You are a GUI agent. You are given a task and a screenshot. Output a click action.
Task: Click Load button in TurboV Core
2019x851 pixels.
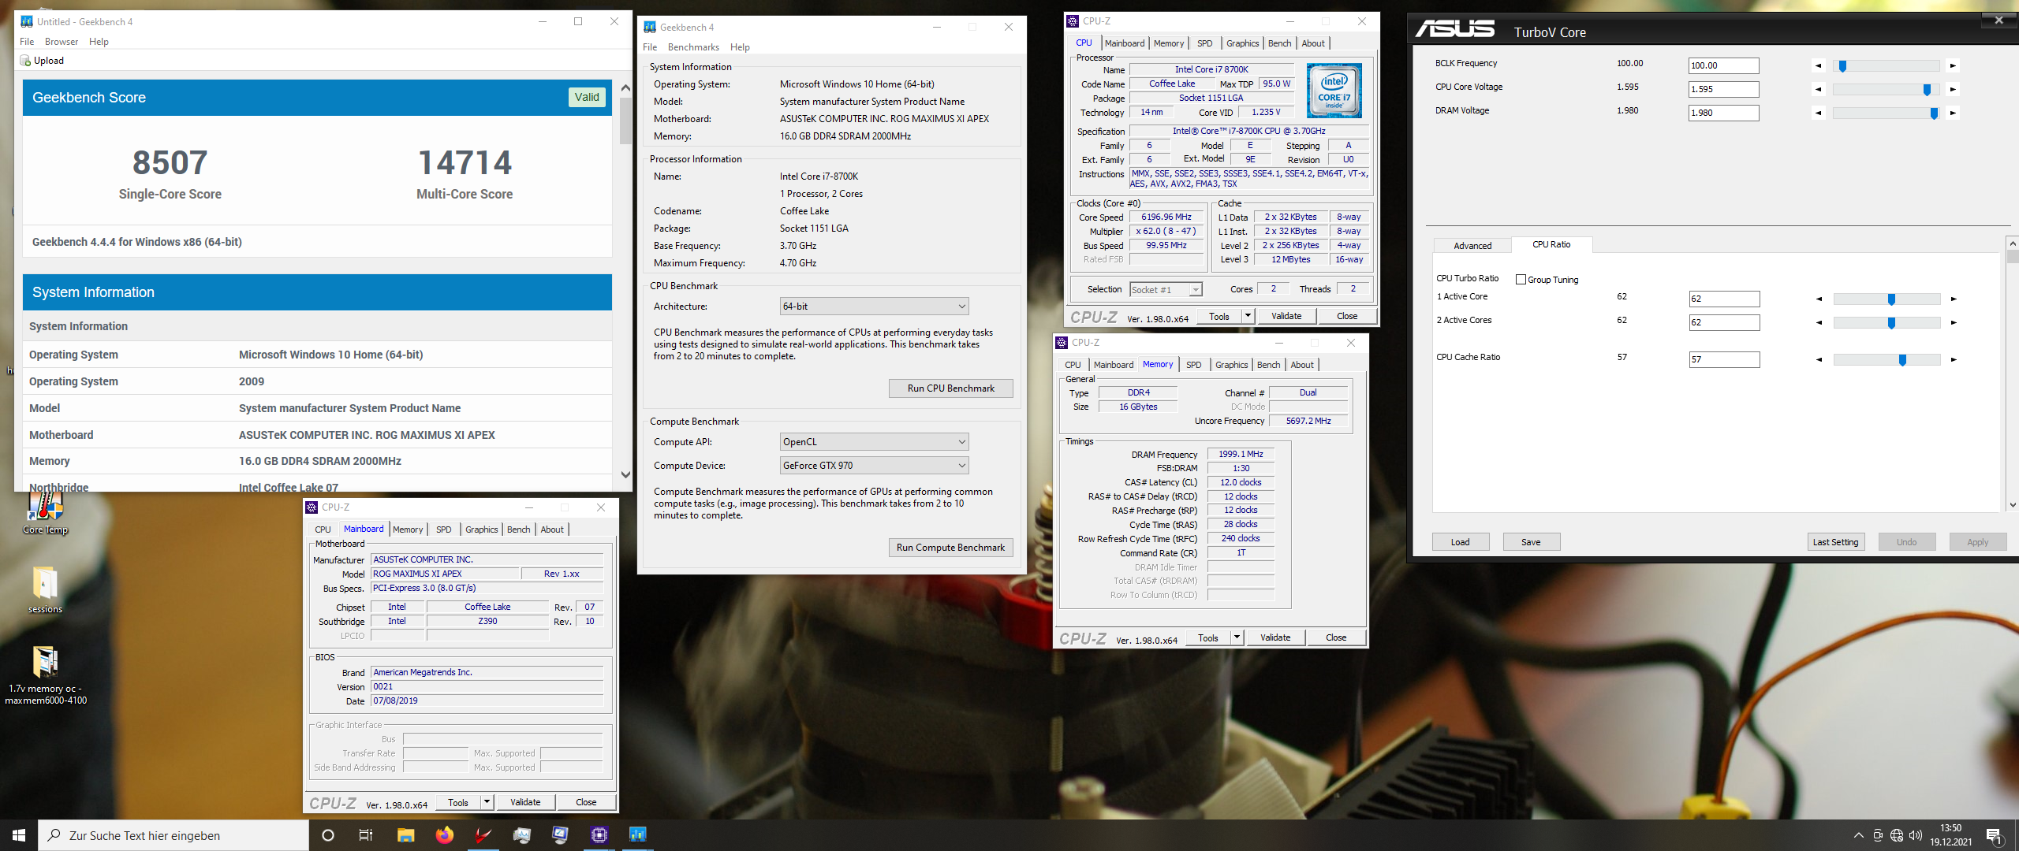[x=1460, y=542]
